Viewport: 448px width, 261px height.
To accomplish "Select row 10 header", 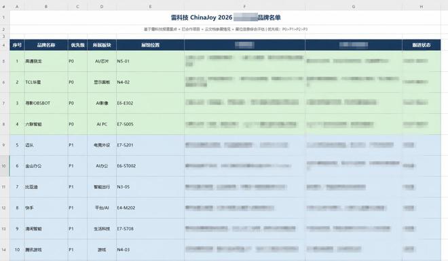I will coord(4,165).
